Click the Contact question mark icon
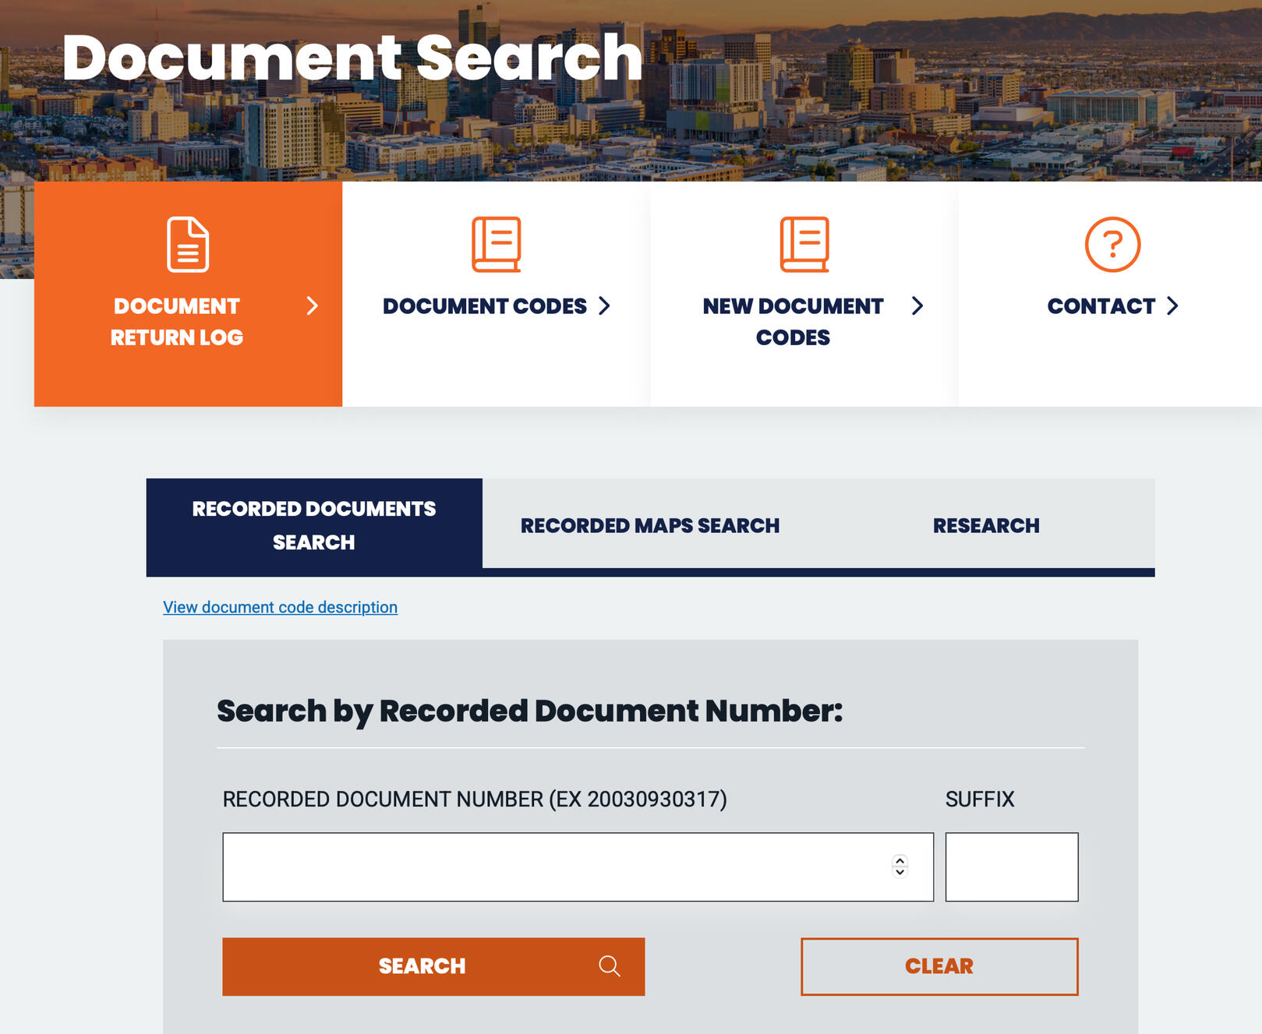This screenshot has height=1034, width=1262. click(1112, 245)
